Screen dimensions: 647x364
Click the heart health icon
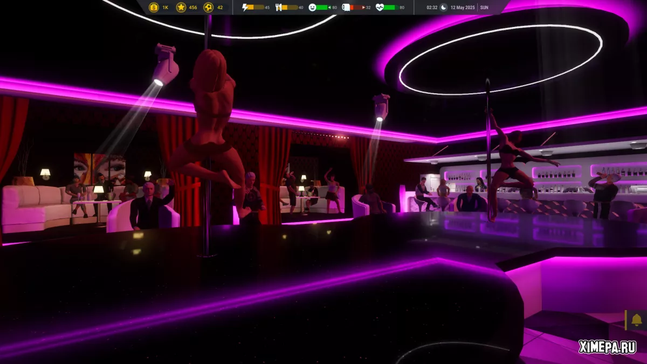(x=380, y=8)
